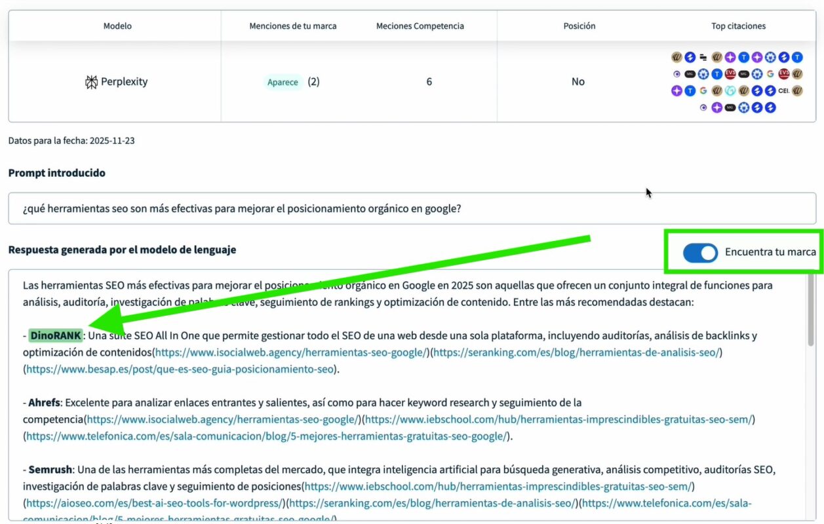Click the highlighted DinoRANK brand name
This screenshot has height=524, width=824.
click(56, 335)
